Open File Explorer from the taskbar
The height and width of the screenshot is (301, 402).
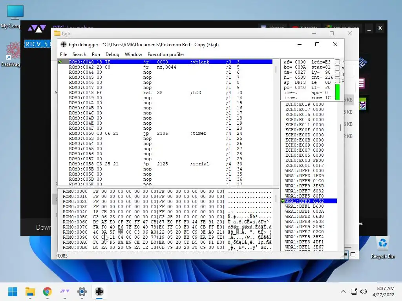click(x=30, y=292)
